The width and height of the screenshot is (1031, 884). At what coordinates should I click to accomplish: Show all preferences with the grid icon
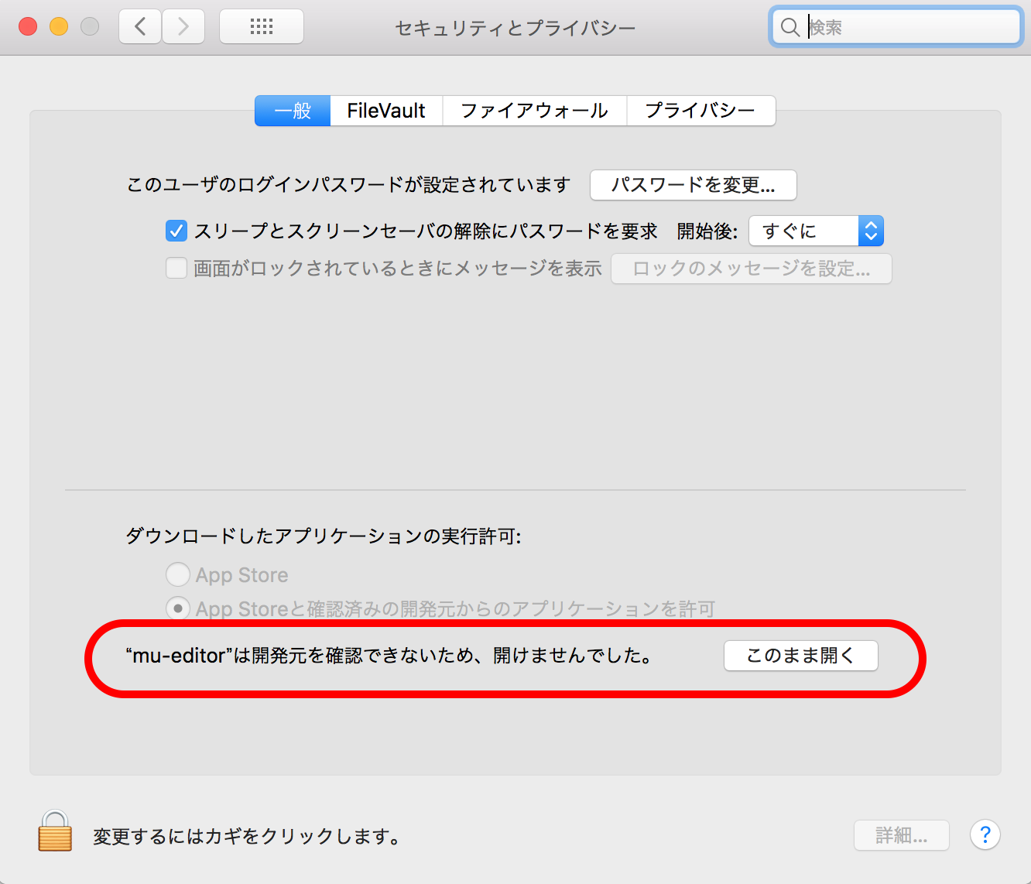point(262,27)
